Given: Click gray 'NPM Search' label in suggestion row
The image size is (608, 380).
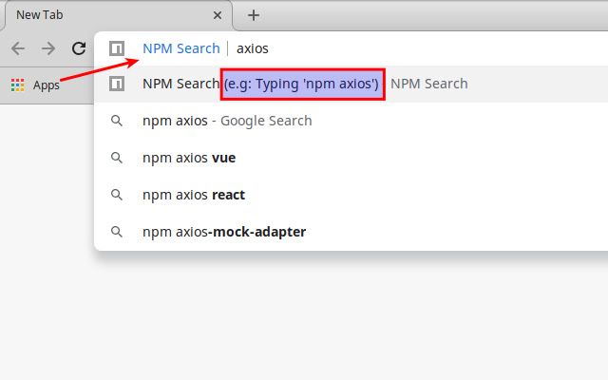Looking at the screenshot, I should point(428,84).
